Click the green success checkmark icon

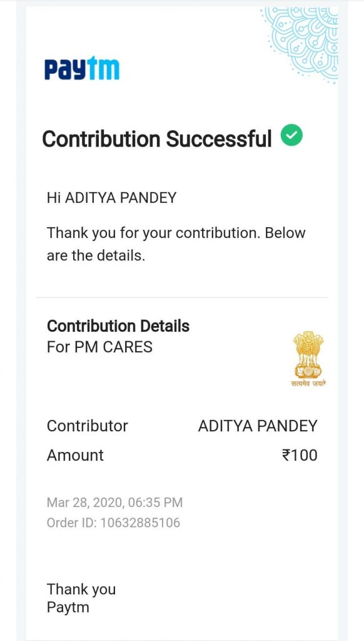click(x=291, y=135)
